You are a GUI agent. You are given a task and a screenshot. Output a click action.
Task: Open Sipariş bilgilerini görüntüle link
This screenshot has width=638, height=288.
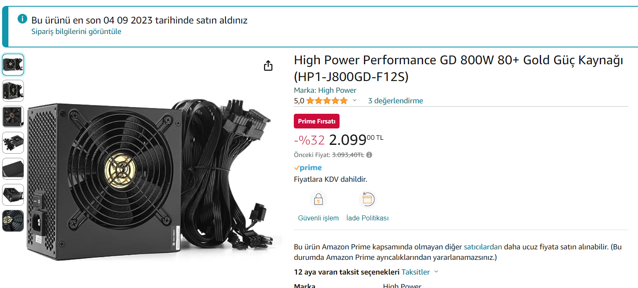click(76, 31)
